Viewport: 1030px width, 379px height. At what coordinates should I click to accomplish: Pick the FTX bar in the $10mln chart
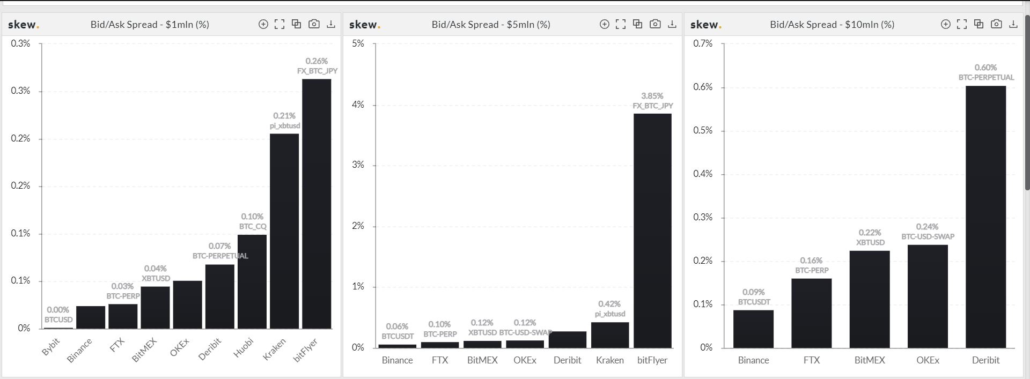click(x=812, y=313)
